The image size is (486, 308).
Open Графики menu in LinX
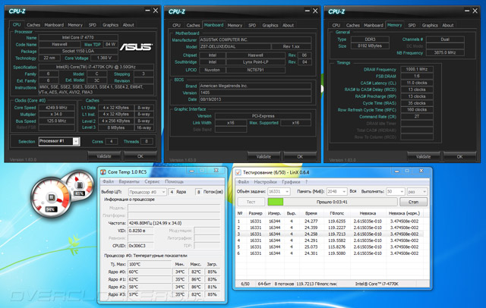point(291,182)
